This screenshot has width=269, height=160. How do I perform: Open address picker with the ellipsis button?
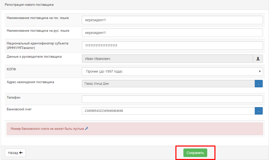click(258, 84)
